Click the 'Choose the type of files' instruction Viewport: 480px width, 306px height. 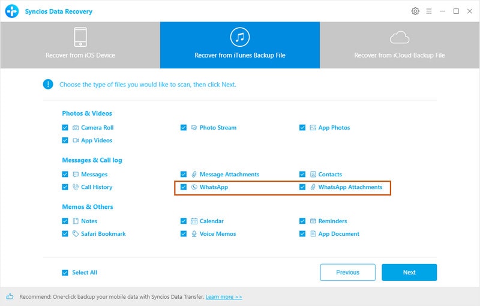[x=148, y=85]
